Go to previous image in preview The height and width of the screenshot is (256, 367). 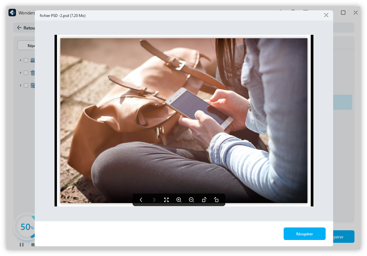coord(141,200)
